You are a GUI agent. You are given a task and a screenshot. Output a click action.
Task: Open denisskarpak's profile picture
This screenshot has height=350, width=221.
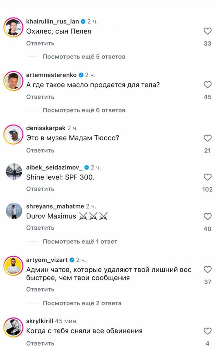pos(13,135)
